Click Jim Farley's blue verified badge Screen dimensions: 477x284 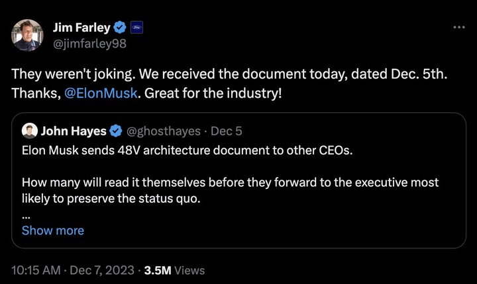(x=119, y=28)
